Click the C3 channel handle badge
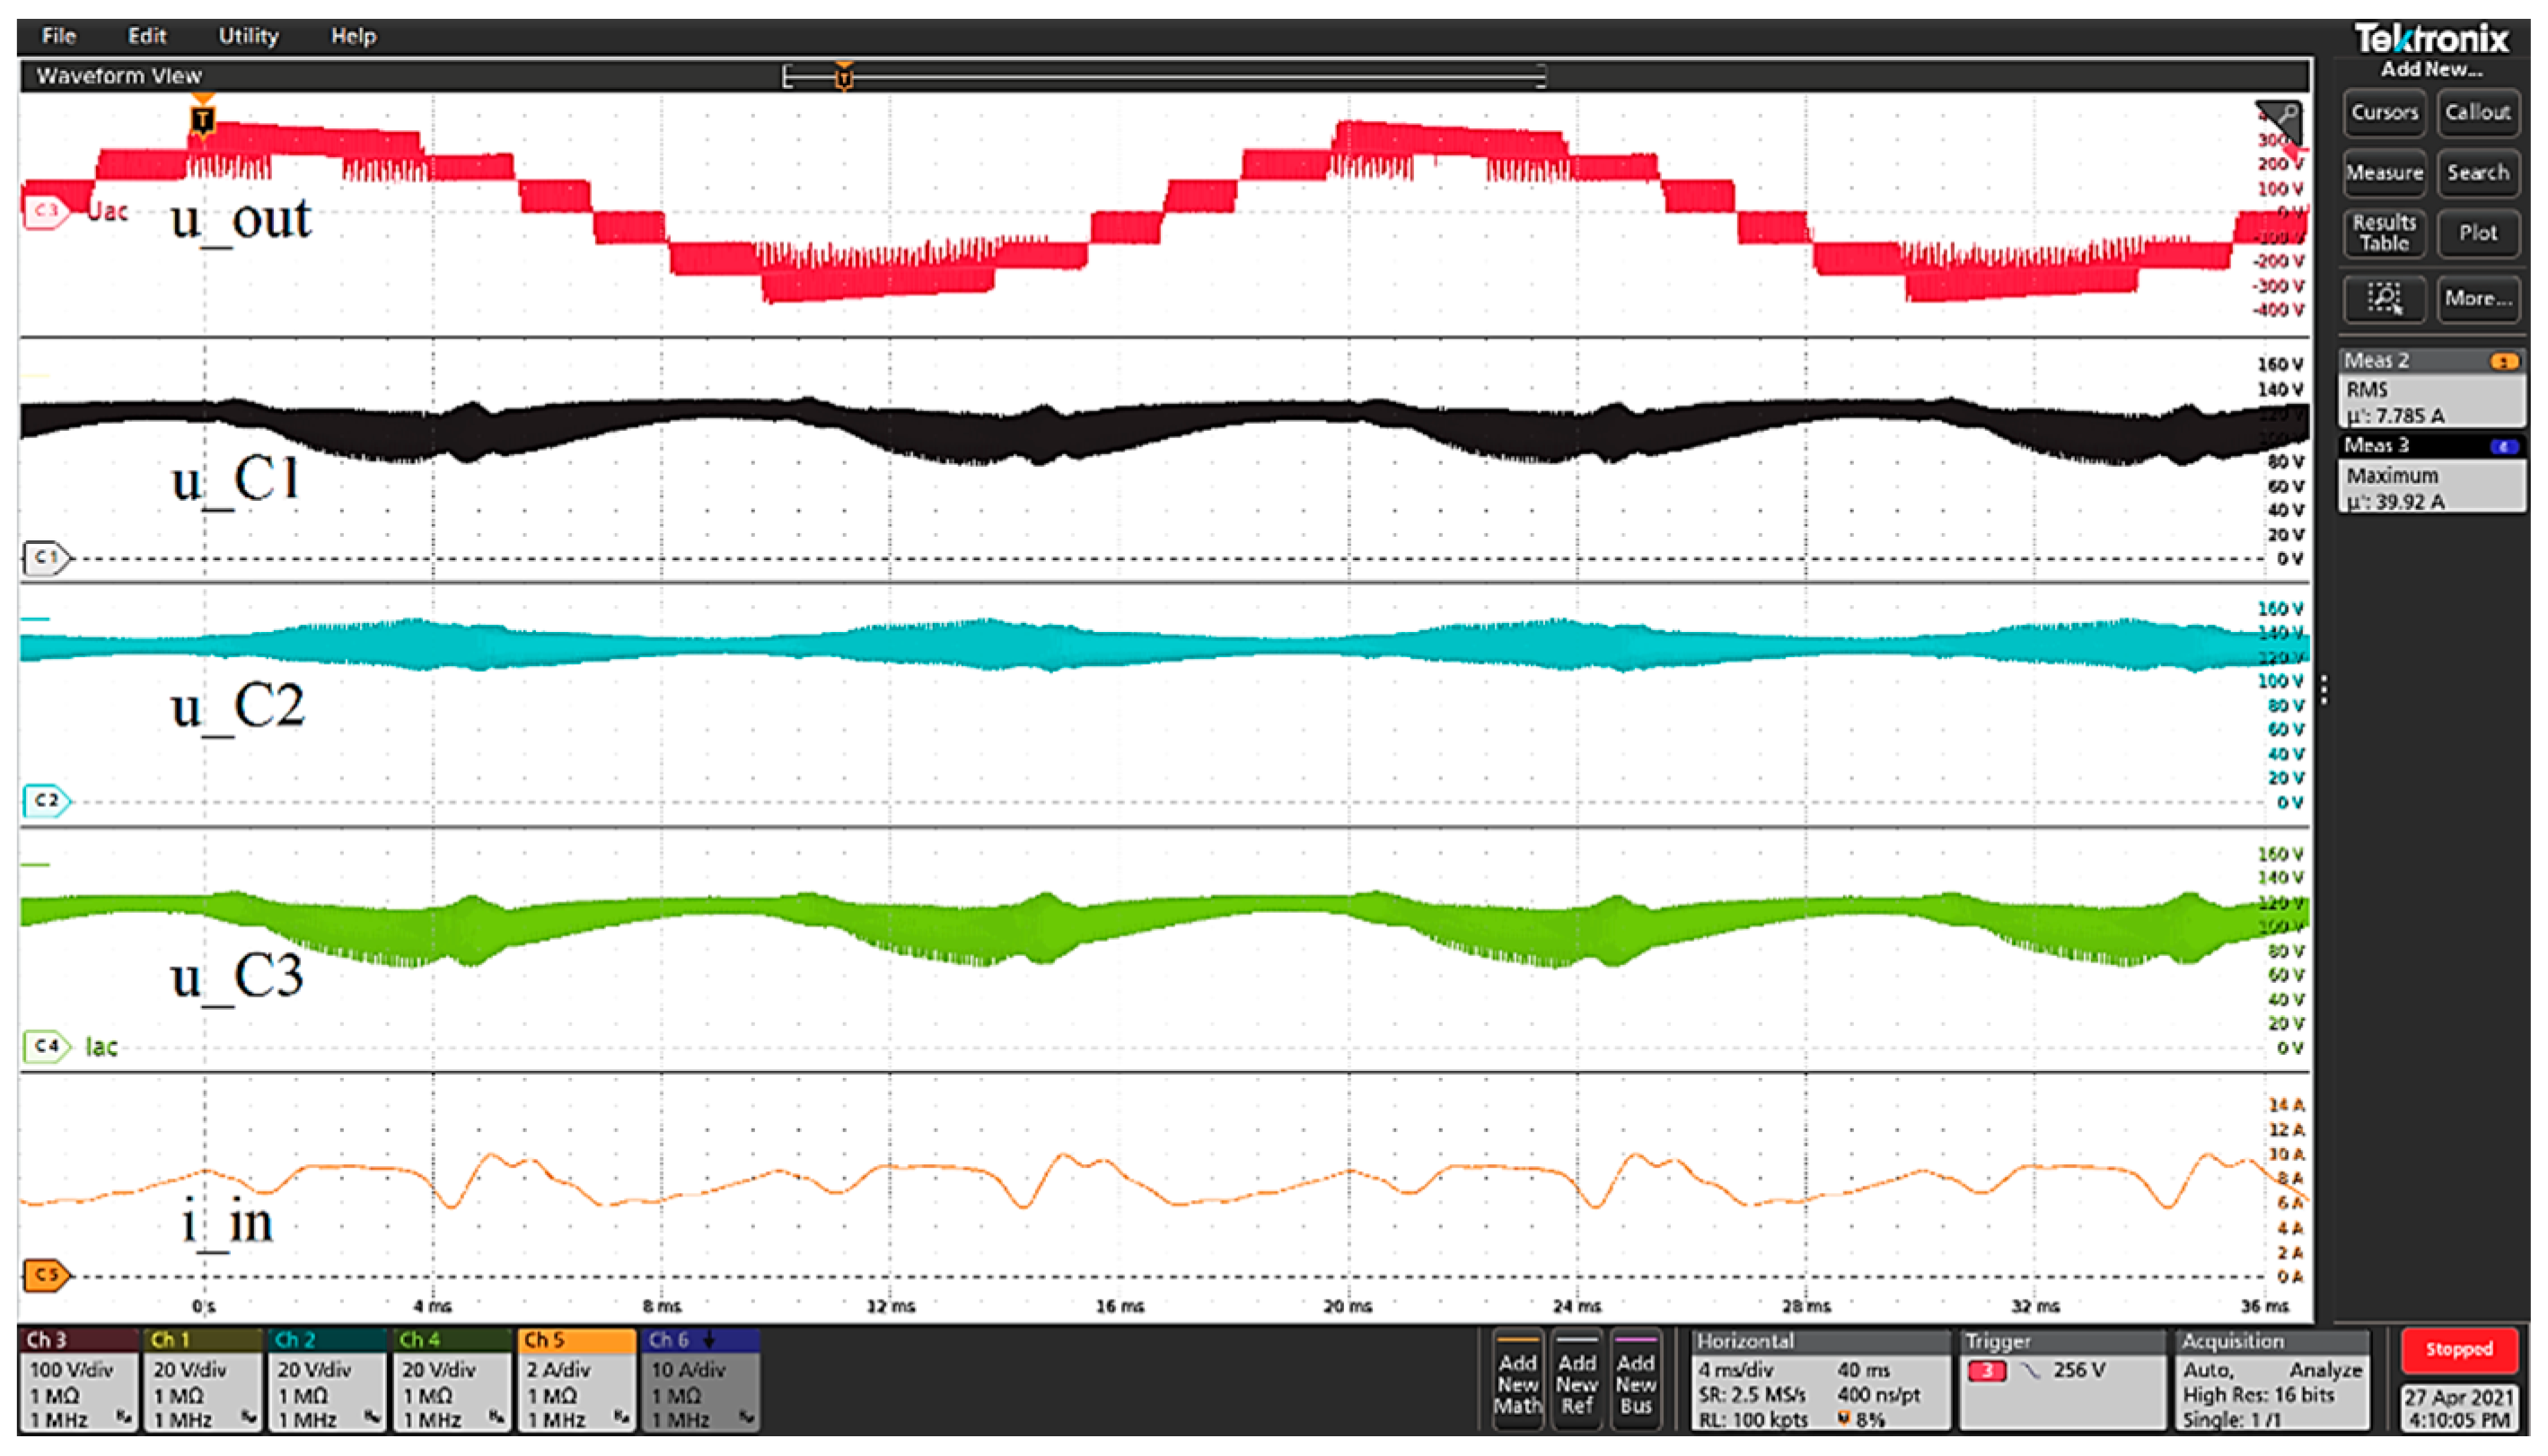Viewport: 2548px width, 1456px height. coord(46,211)
